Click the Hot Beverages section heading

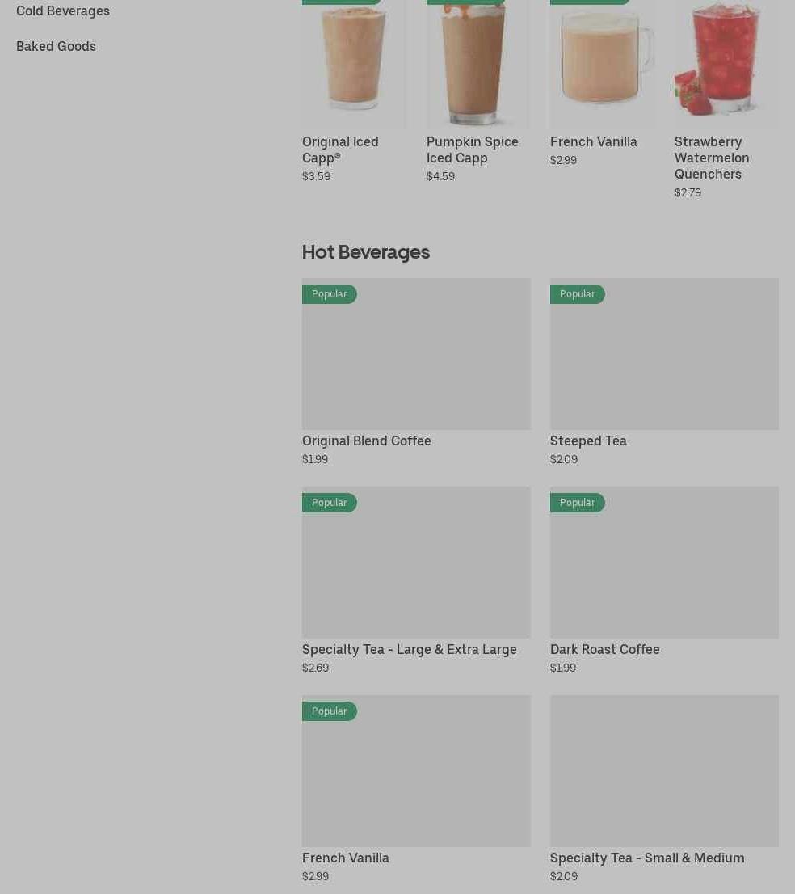click(366, 252)
